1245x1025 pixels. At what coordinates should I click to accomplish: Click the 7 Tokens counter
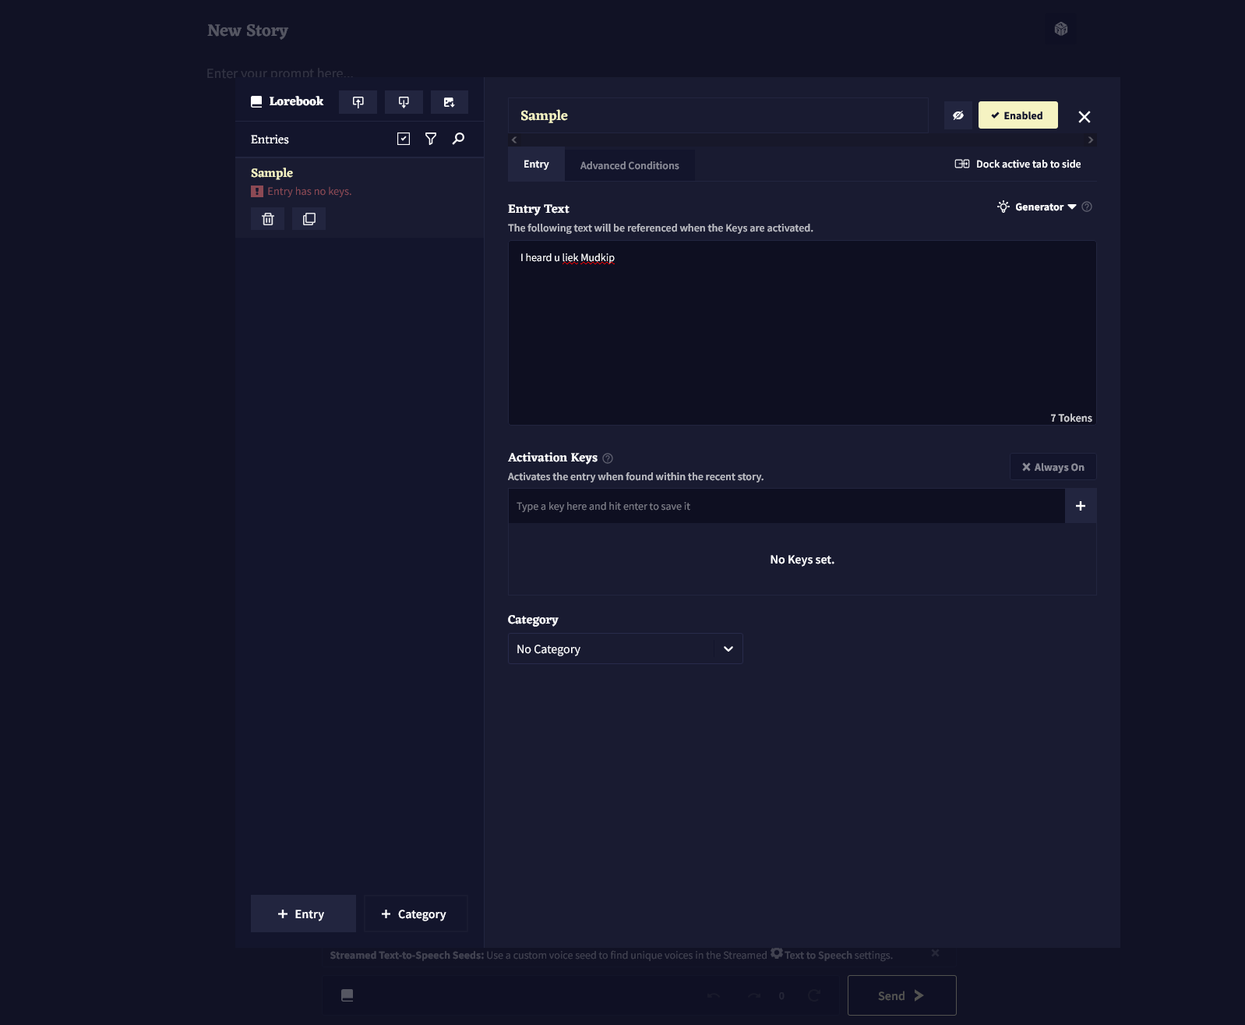[x=1071, y=418]
